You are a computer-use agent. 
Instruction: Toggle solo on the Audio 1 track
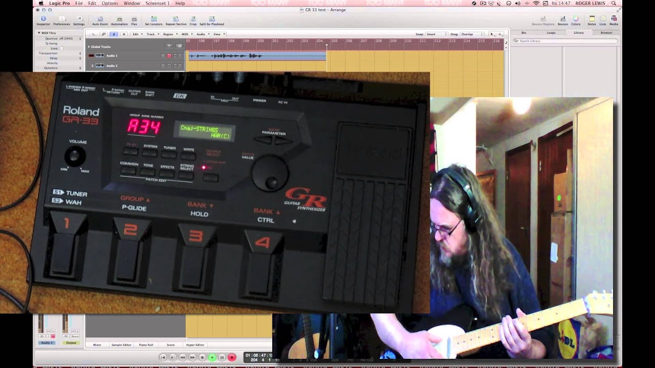coord(180,56)
